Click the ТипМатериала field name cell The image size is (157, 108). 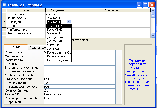(26, 30)
